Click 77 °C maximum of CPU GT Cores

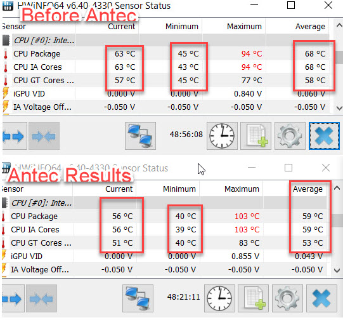pos(252,81)
